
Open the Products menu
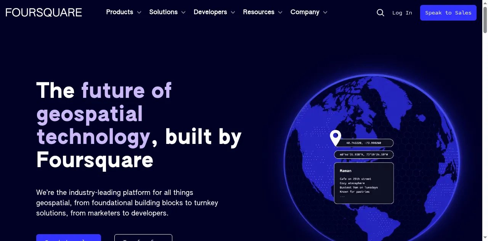pyautogui.click(x=119, y=12)
